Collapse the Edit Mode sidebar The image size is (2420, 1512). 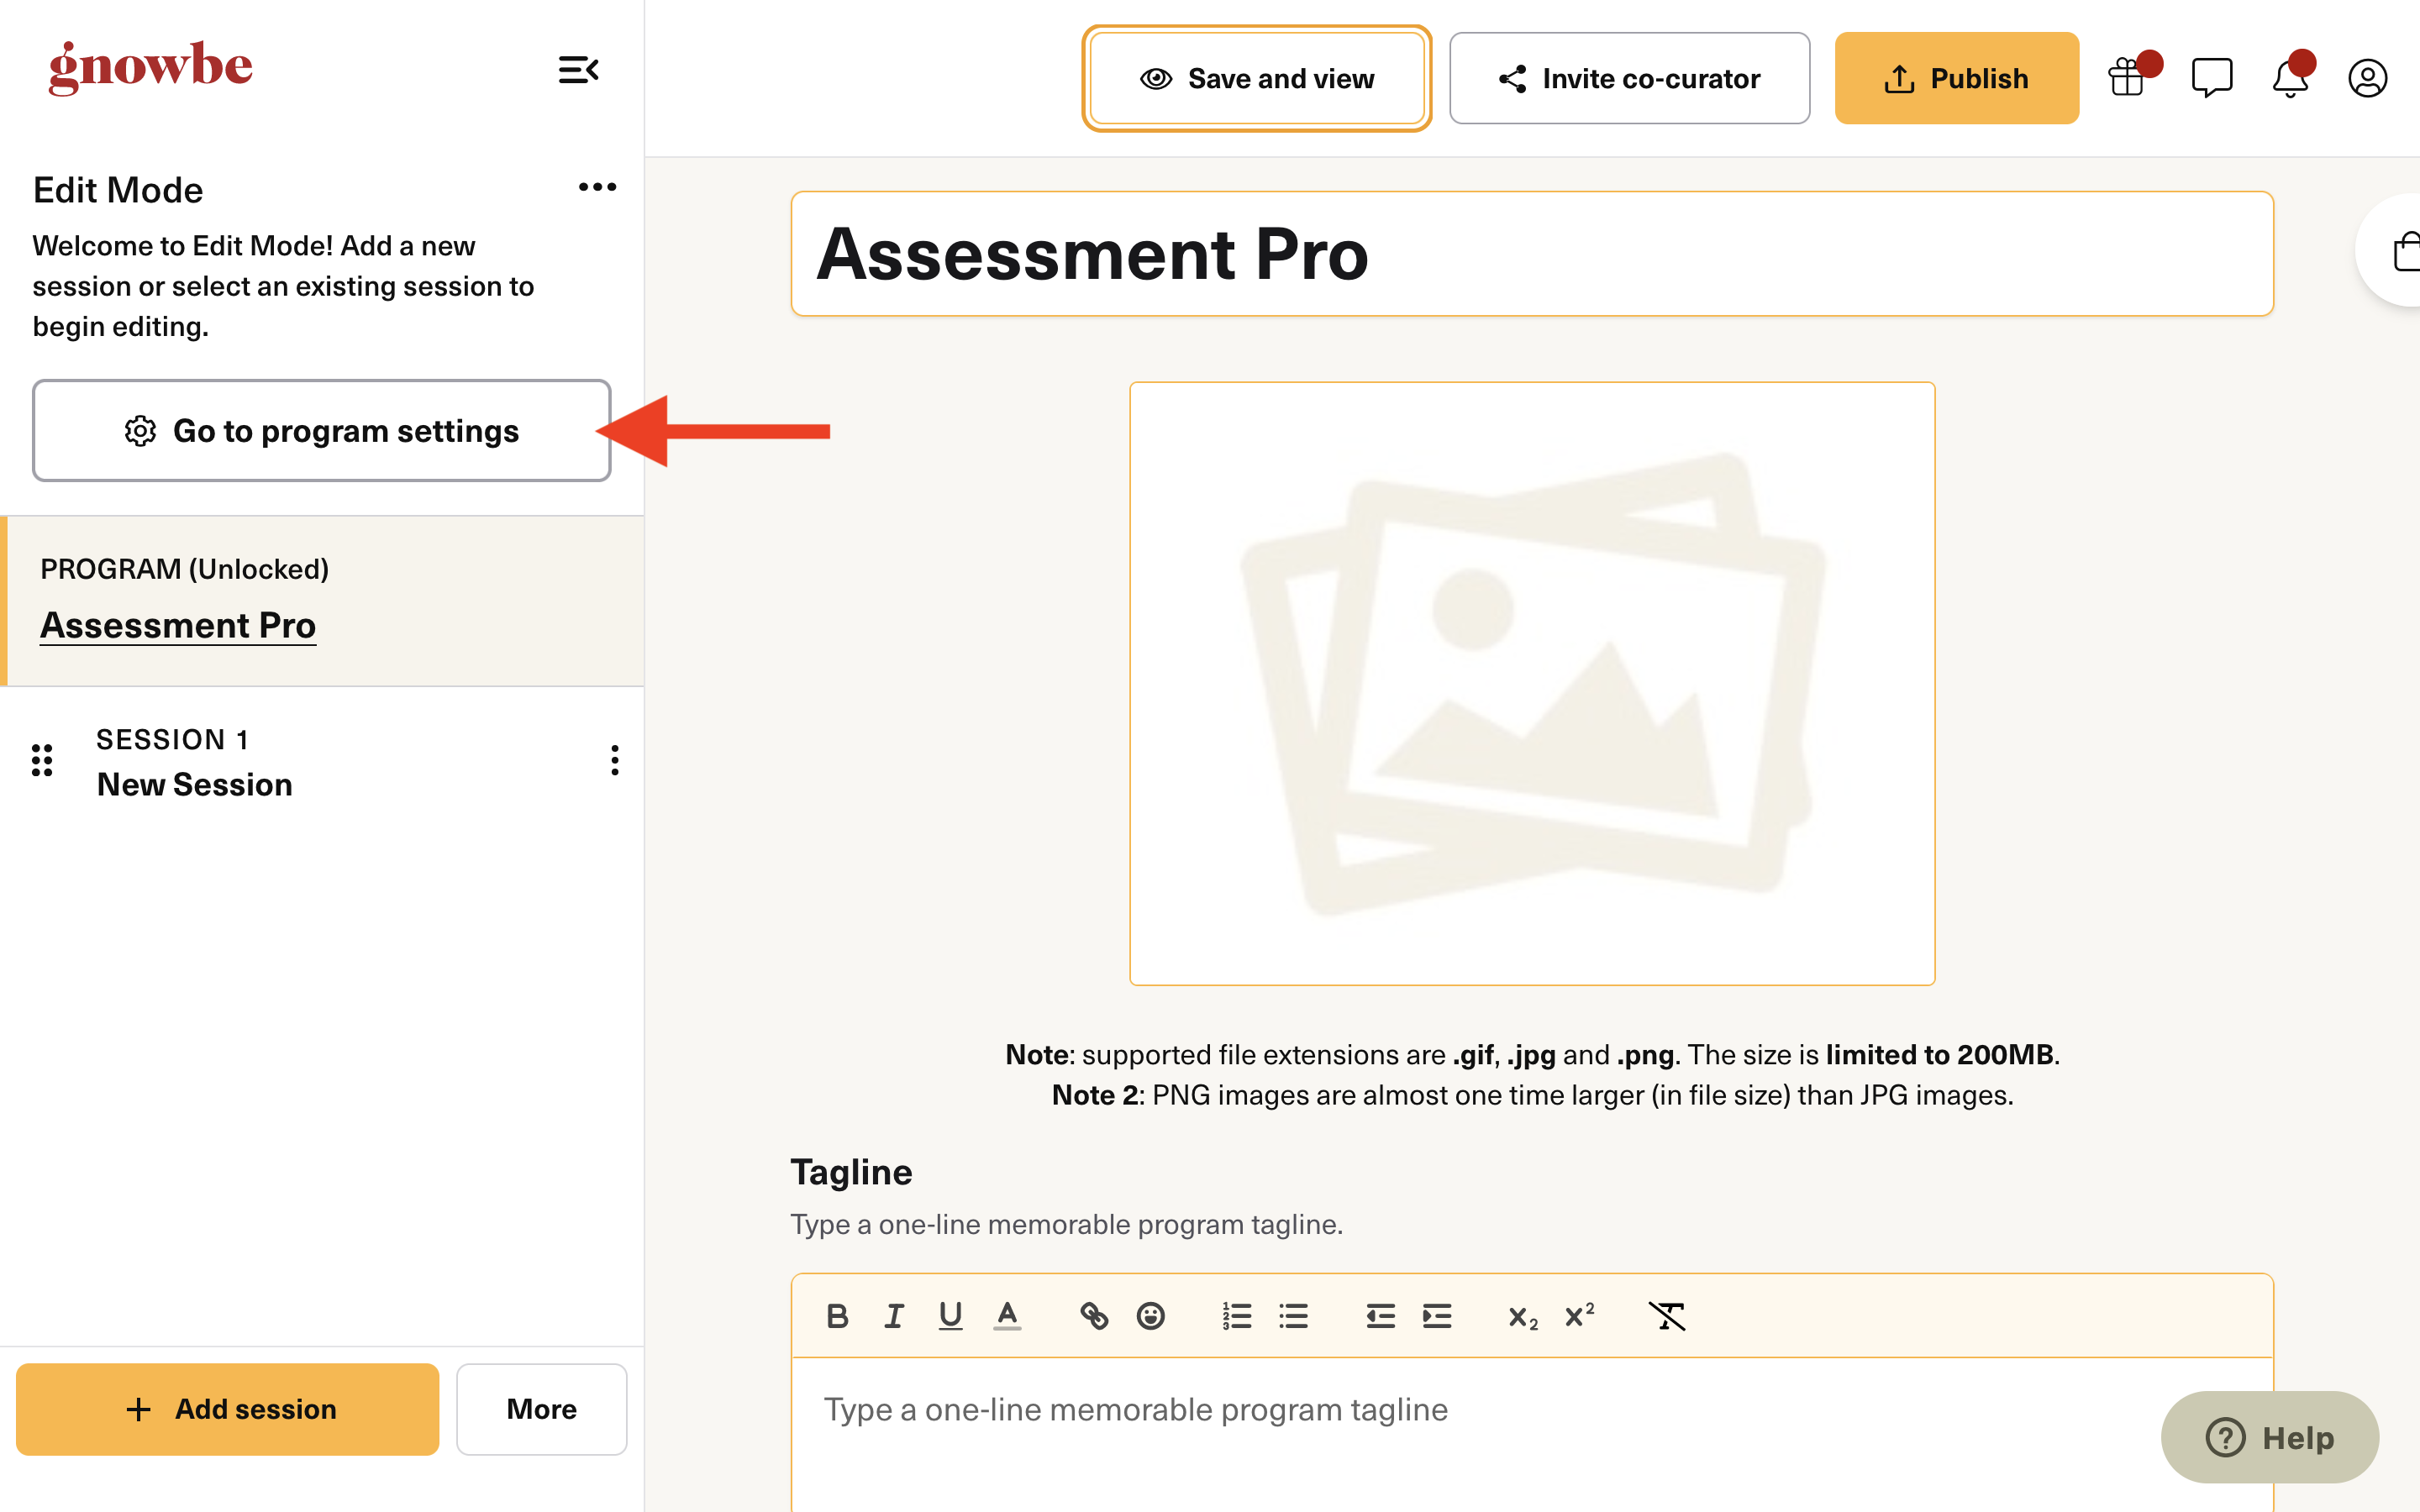pos(578,70)
